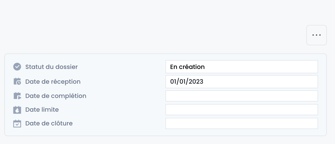Click the 01/01/2023 date value text
Viewport: 335px width, 144px height.
pyautogui.click(x=187, y=82)
